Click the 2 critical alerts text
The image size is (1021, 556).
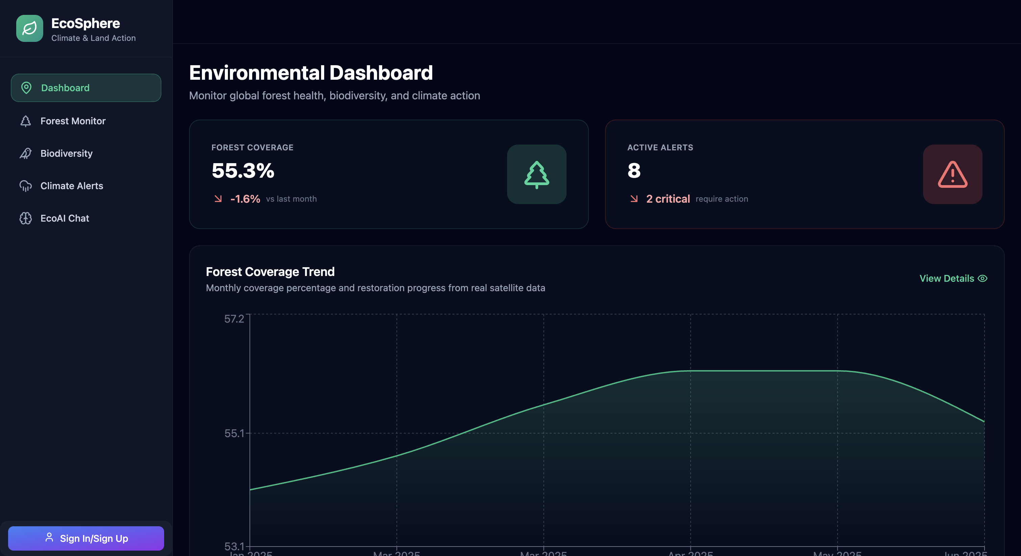[668, 199]
